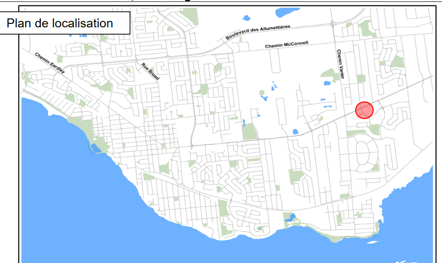Select the "Plan de localisation" title text
Image resolution: width=442 pixels, height=263 pixels.
(x=60, y=23)
